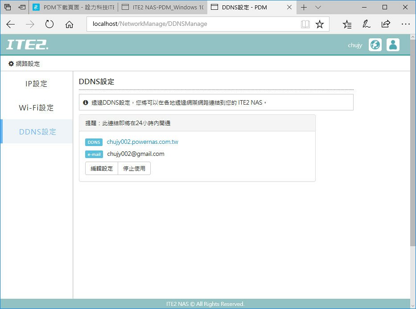This screenshot has height=309, width=416.
Task: Click the chujy002@gmail.com email text
Action: click(x=136, y=154)
